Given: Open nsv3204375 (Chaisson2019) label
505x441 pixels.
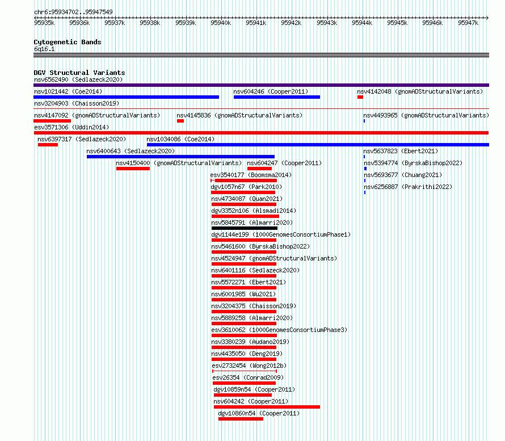Looking at the screenshot, I should click(254, 306).
